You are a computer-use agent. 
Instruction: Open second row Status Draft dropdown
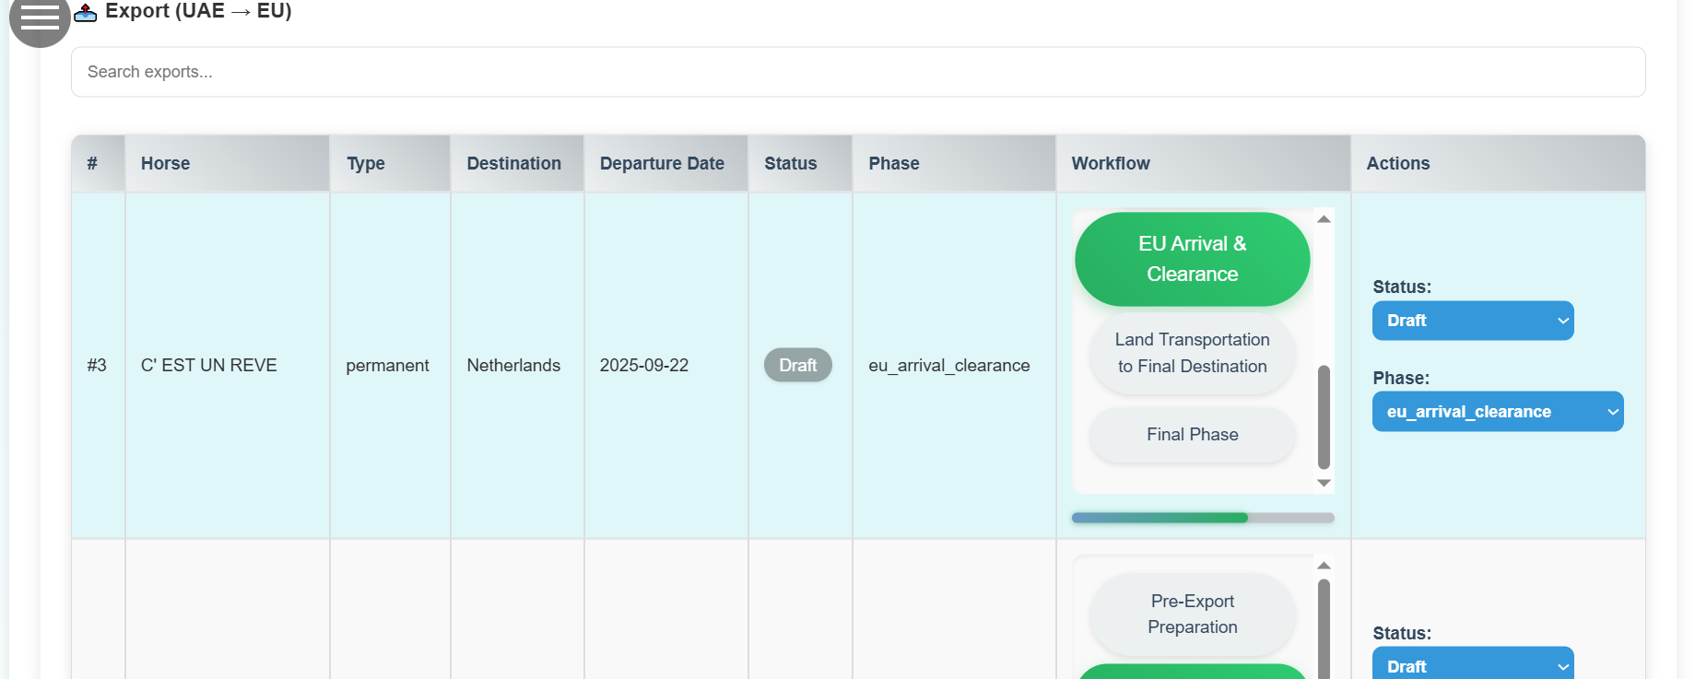tap(1472, 665)
